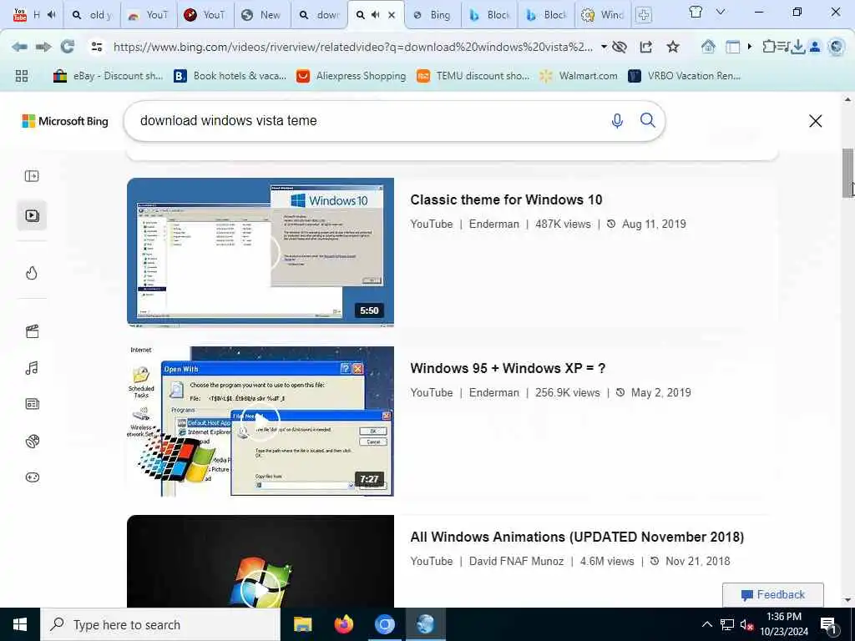Open 'Windows 95 + Windows XP = ?' title
855x641 pixels.
coord(508,368)
